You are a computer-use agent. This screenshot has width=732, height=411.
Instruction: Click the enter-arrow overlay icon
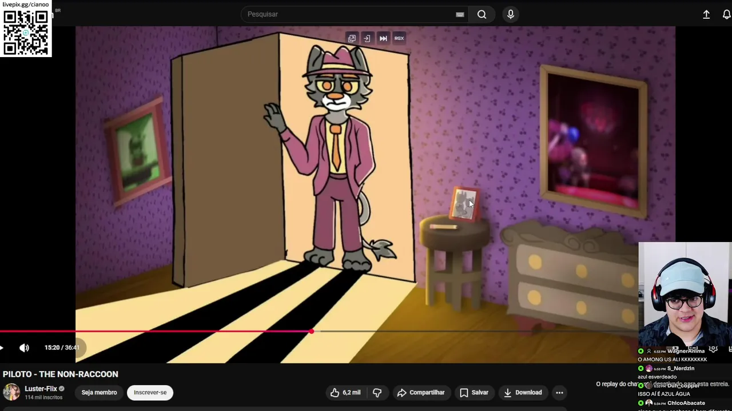[x=367, y=38]
